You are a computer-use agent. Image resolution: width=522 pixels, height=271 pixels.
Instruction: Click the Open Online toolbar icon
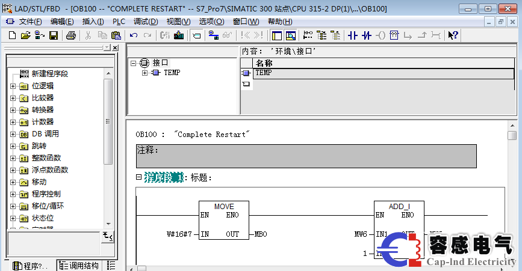[x=40, y=35]
